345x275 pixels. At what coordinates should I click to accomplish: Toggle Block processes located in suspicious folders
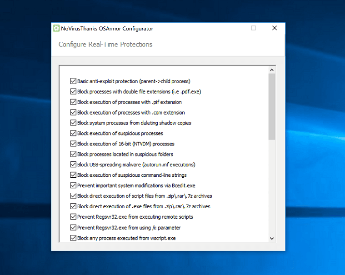(x=73, y=154)
